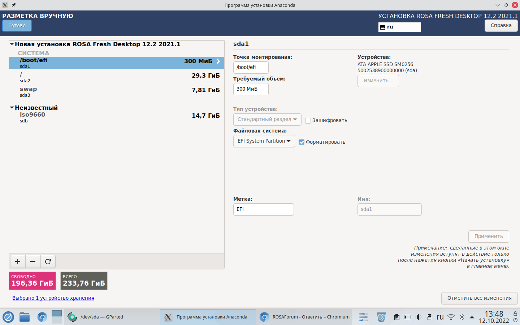Open the Выбрано 1 устройство хранения link
This screenshot has width=520, height=325.
pos(53,298)
